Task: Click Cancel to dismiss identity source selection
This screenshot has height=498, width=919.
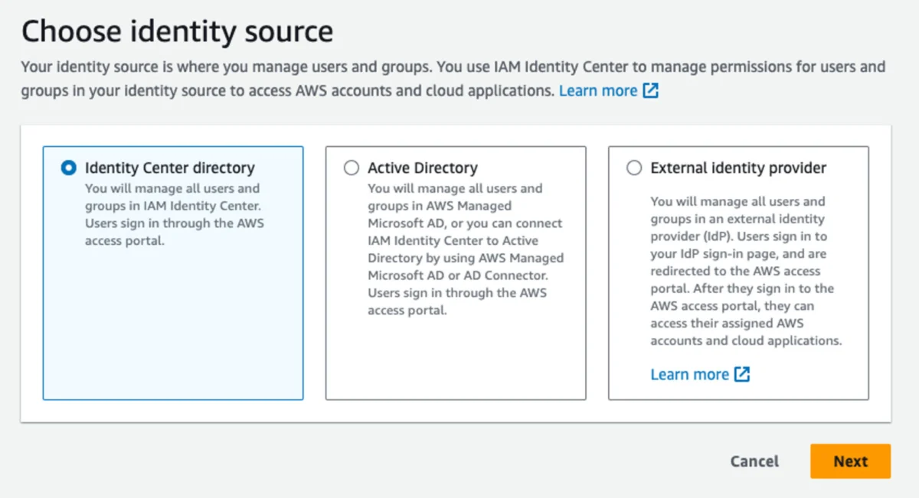Action: (754, 461)
